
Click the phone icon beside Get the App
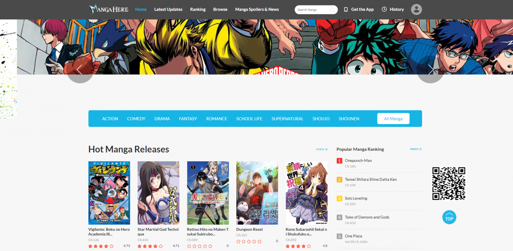(x=346, y=10)
